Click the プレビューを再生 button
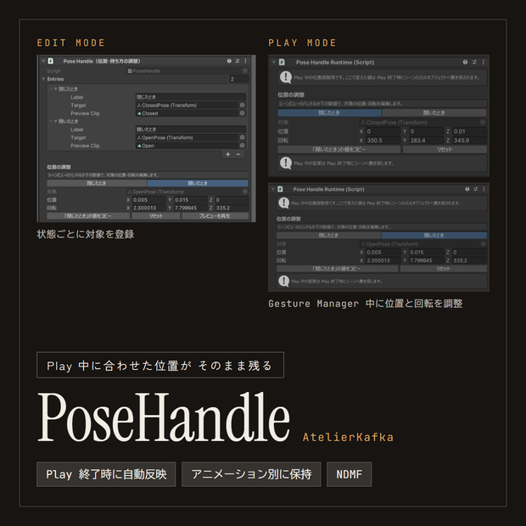The height and width of the screenshot is (526, 526). click(x=215, y=216)
